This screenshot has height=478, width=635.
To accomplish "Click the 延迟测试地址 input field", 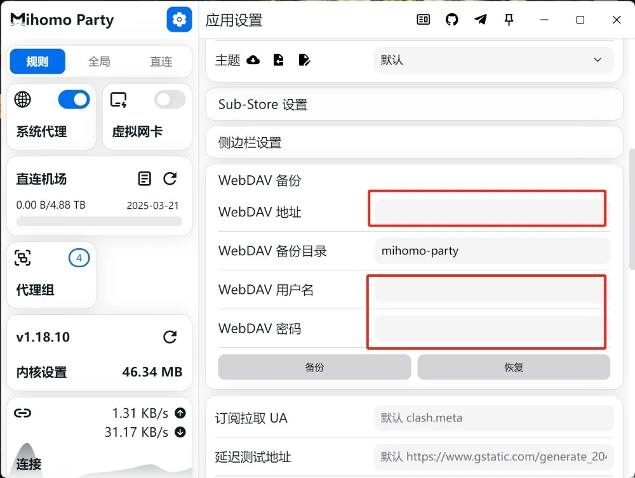I will click(x=493, y=456).
